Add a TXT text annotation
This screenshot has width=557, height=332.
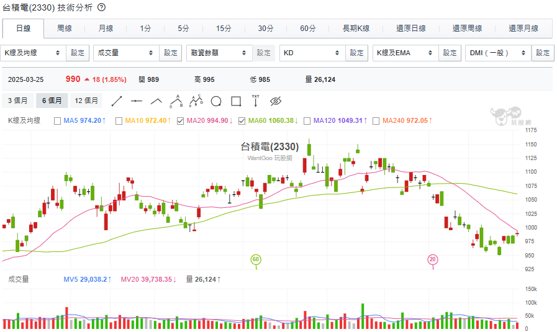pos(255,100)
